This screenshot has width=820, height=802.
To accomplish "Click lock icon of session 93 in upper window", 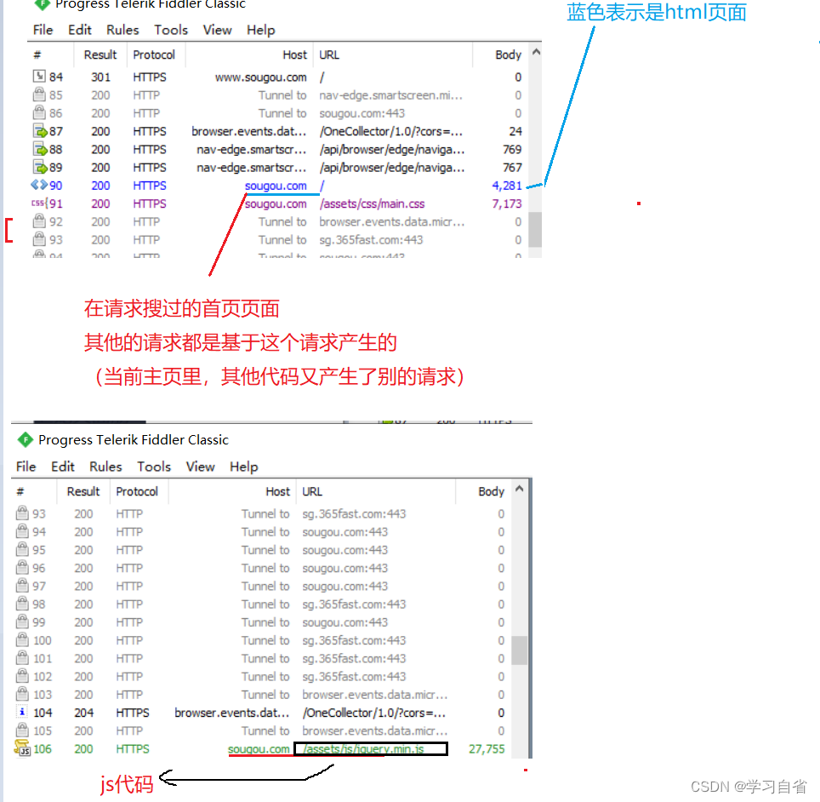I will (39, 239).
